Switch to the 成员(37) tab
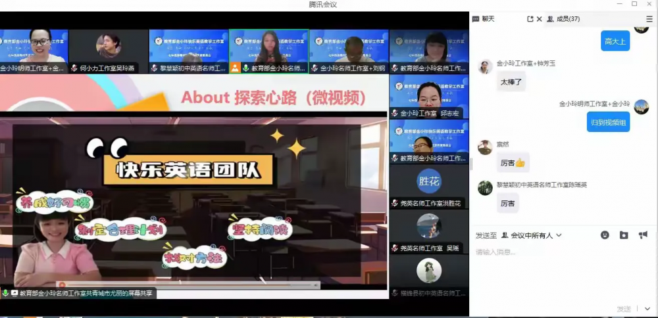This screenshot has width=658, height=318. [563, 19]
